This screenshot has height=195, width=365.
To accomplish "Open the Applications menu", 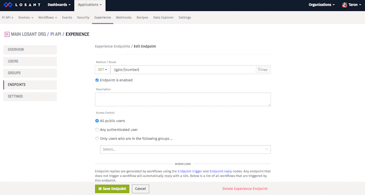I will pyautogui.click(x=90, y=5).
